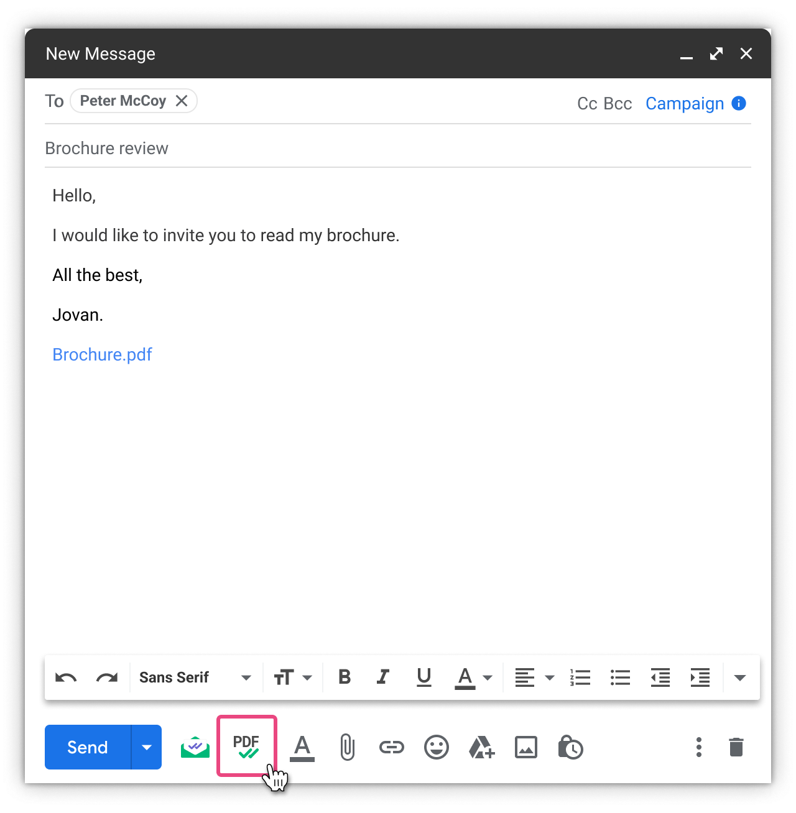Open more send options arrow

147,747
